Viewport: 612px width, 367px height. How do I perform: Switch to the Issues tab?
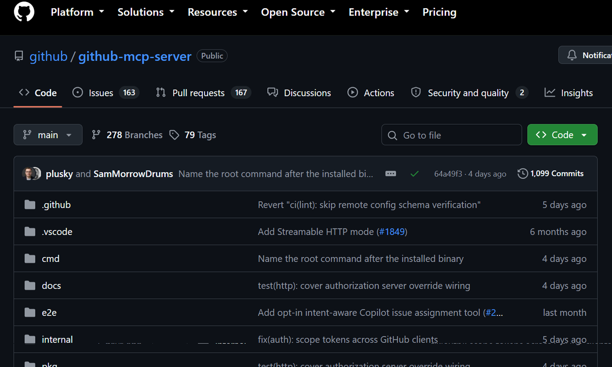click(106, 93)
